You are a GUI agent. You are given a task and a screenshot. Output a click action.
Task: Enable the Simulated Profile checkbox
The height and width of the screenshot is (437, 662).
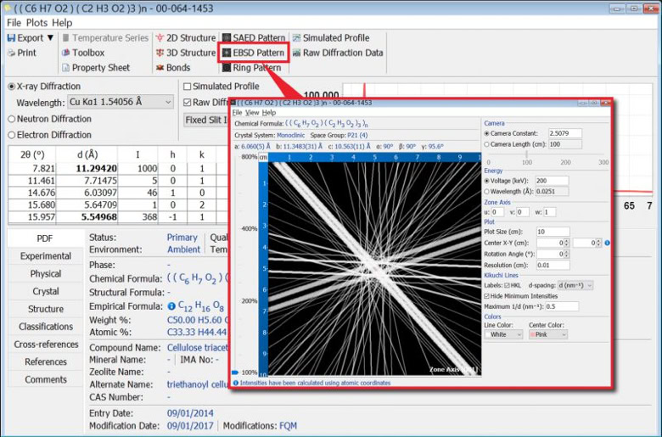tap(188, 87)
